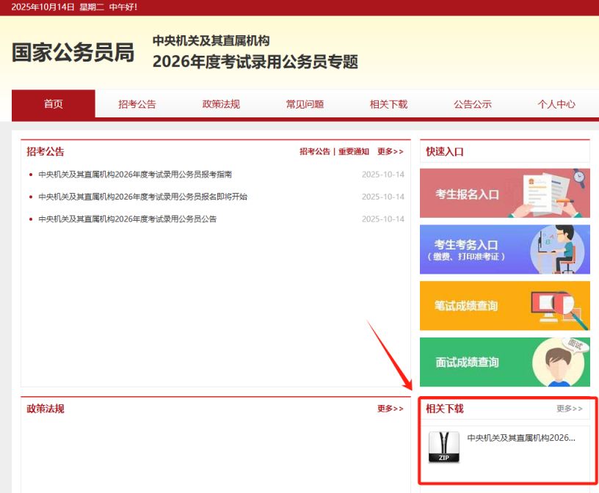The image size is (599, 493).
Task: Open the 2026年度考试录用公务员公告 link
Action: click(128, 219)
